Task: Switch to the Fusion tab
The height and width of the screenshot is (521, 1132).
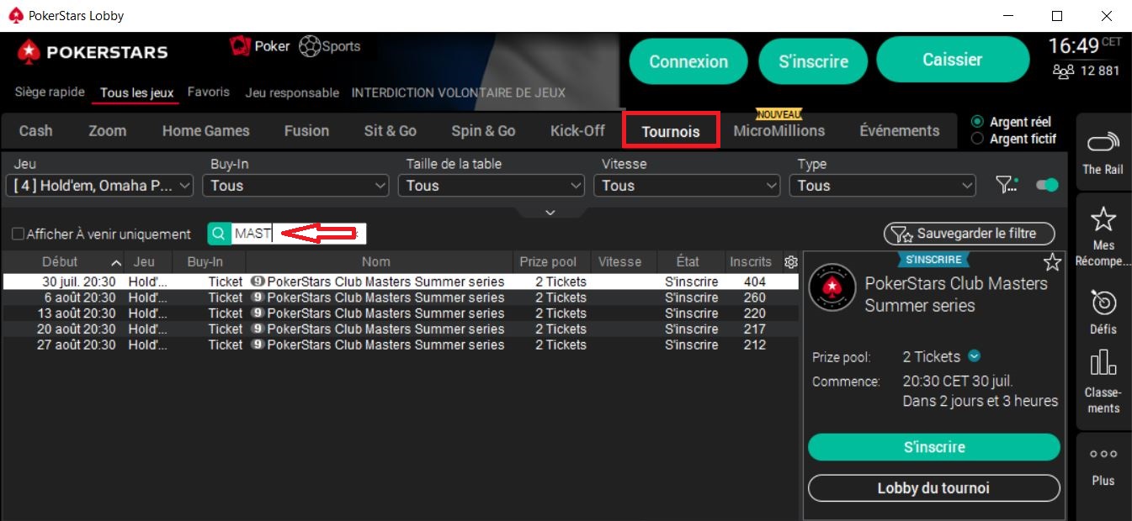Action: tap(306, 131)
